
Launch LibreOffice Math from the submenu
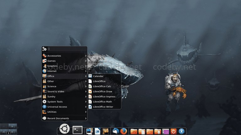pos(104,102)
